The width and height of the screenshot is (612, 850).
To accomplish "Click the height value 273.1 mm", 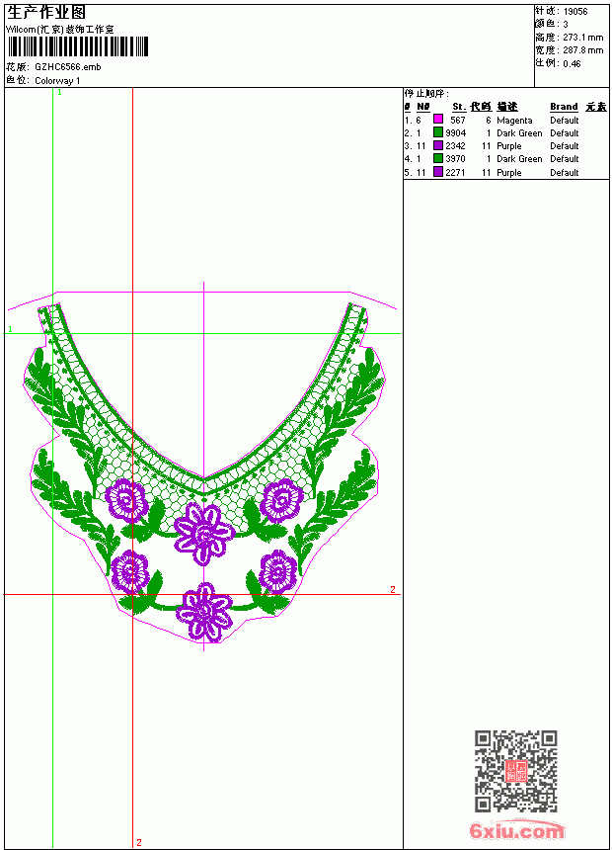I will tap(582, 38).
